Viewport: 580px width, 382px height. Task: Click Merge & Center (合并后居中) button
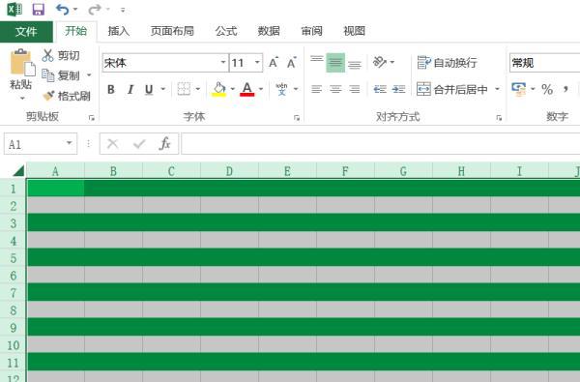click(452, 89)
